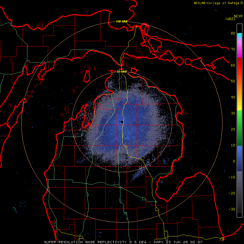Click the NEXR legend header text
This screenshot has height=244, width=244.
(x=238, y=16)
